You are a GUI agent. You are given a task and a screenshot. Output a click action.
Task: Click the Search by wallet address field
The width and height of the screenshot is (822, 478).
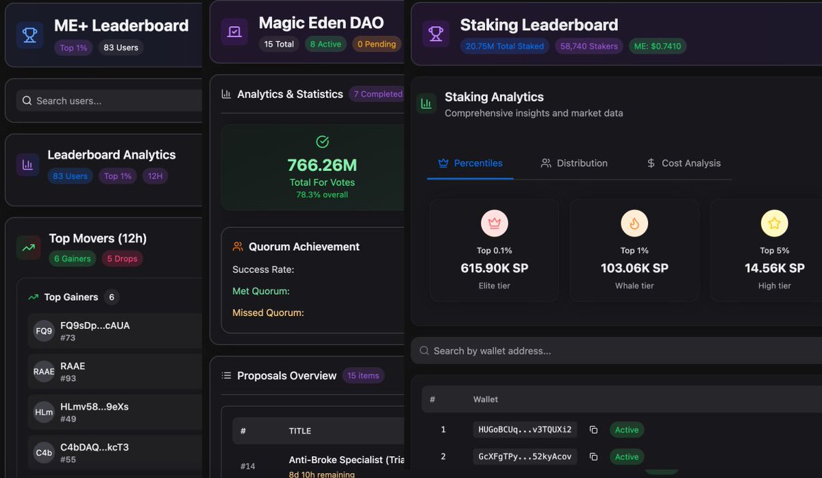click(616, 351)
